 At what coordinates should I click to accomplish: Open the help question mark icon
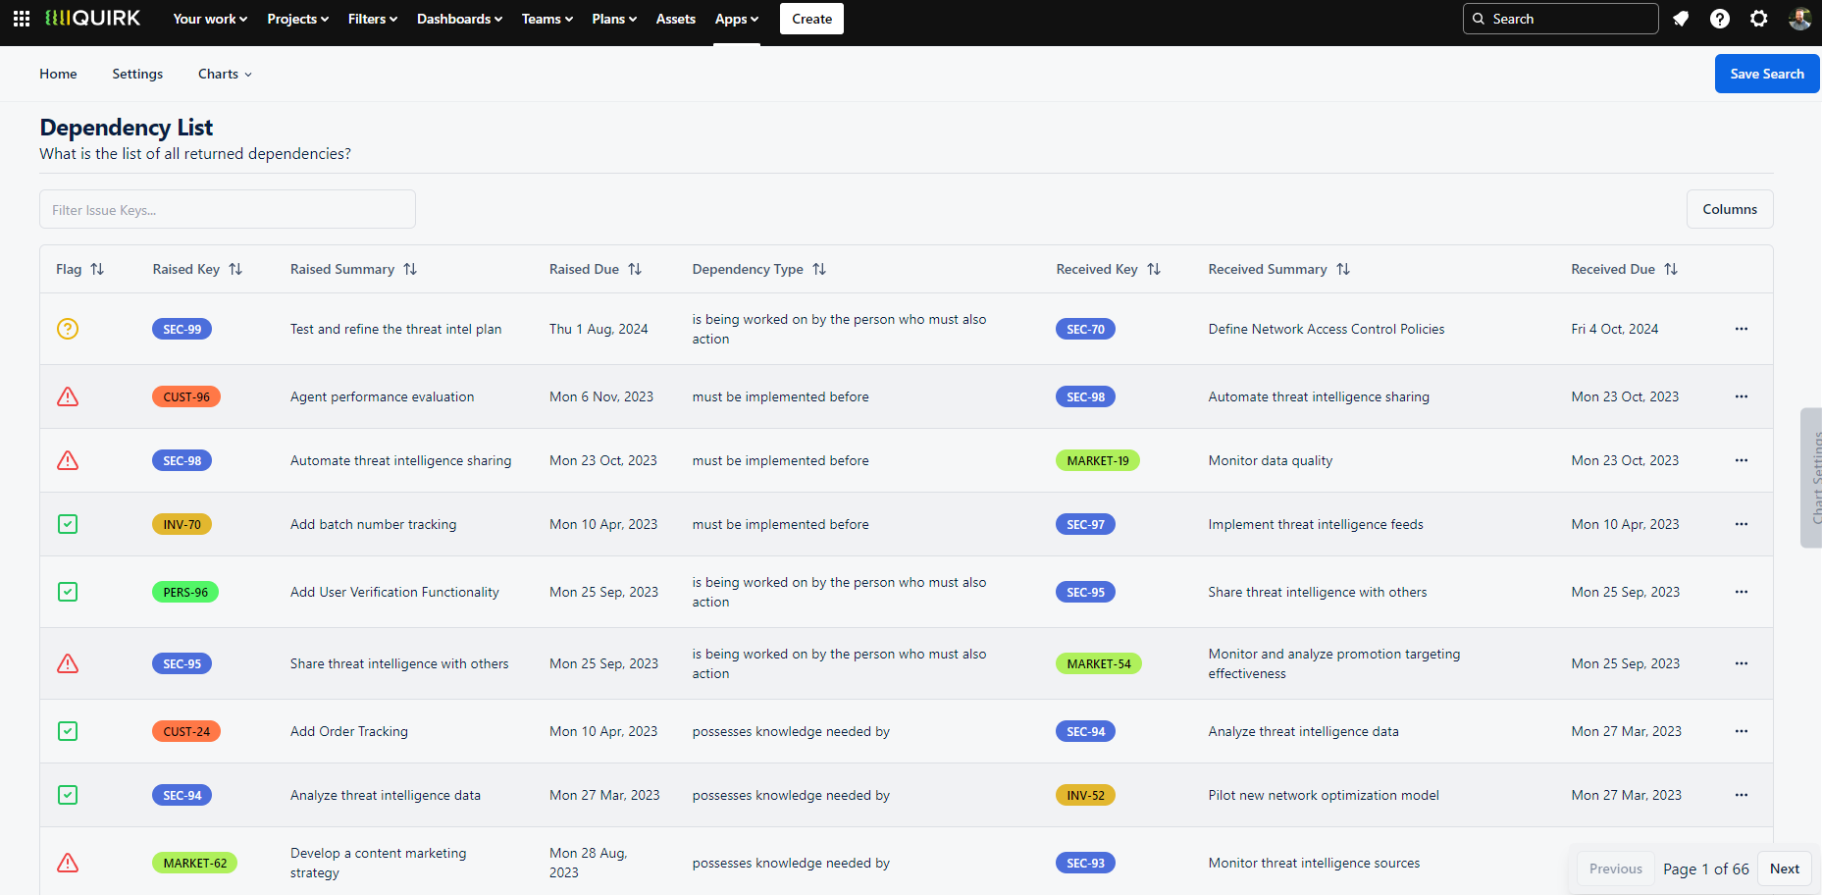coord(1720,19)
